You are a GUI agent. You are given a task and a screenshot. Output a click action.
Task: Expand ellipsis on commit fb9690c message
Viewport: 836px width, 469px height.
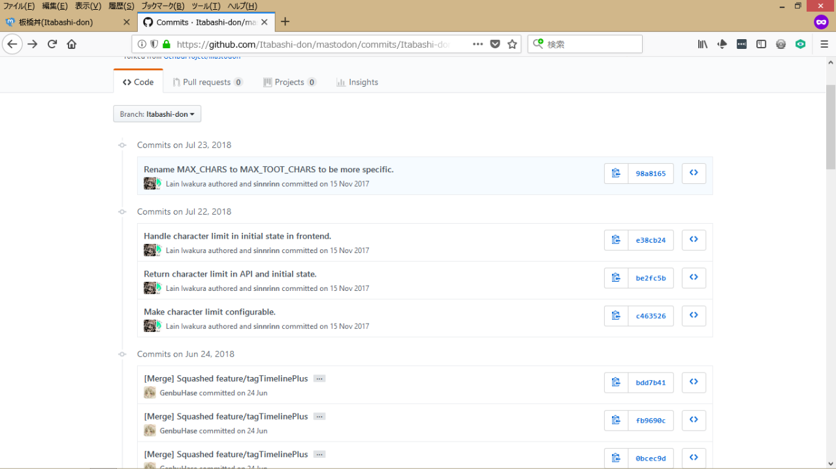(319, 417)
